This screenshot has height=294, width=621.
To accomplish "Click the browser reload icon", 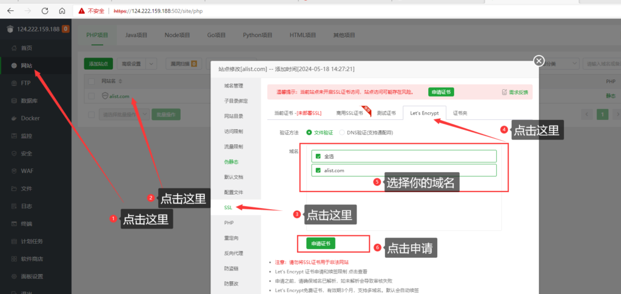I will click(x=45, y=11).
